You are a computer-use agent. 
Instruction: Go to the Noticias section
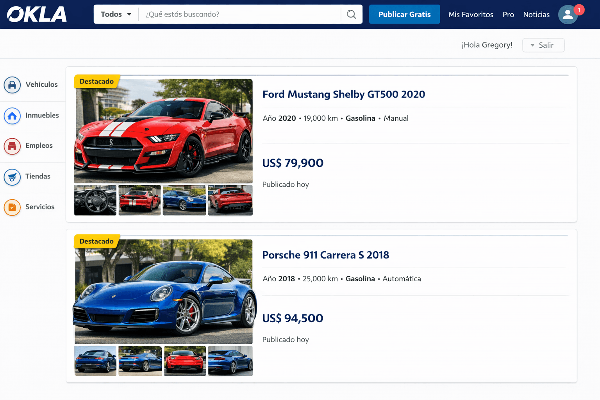pyautogui.click(x=536, y=14)
